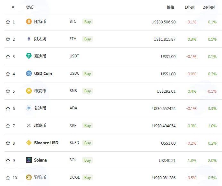This screenshot has width=222, height=186.
Task: Sort by the 24小时 column header
Action: [209, 7]
